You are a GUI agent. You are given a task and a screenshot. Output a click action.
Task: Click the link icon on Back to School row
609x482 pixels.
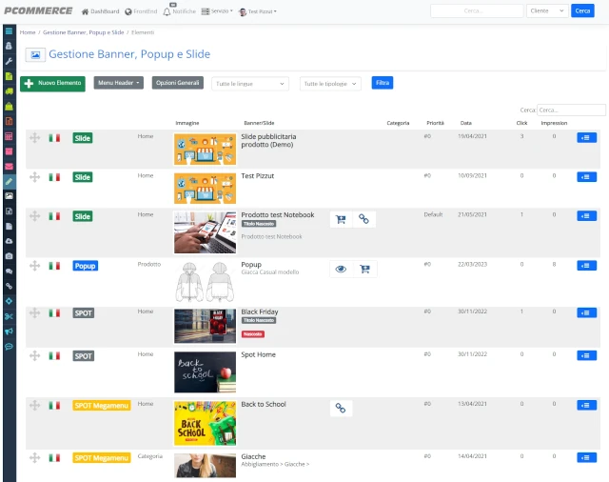click(x=341, y=408)
